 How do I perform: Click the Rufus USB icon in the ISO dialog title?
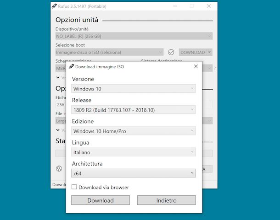[x=72, y=67]
